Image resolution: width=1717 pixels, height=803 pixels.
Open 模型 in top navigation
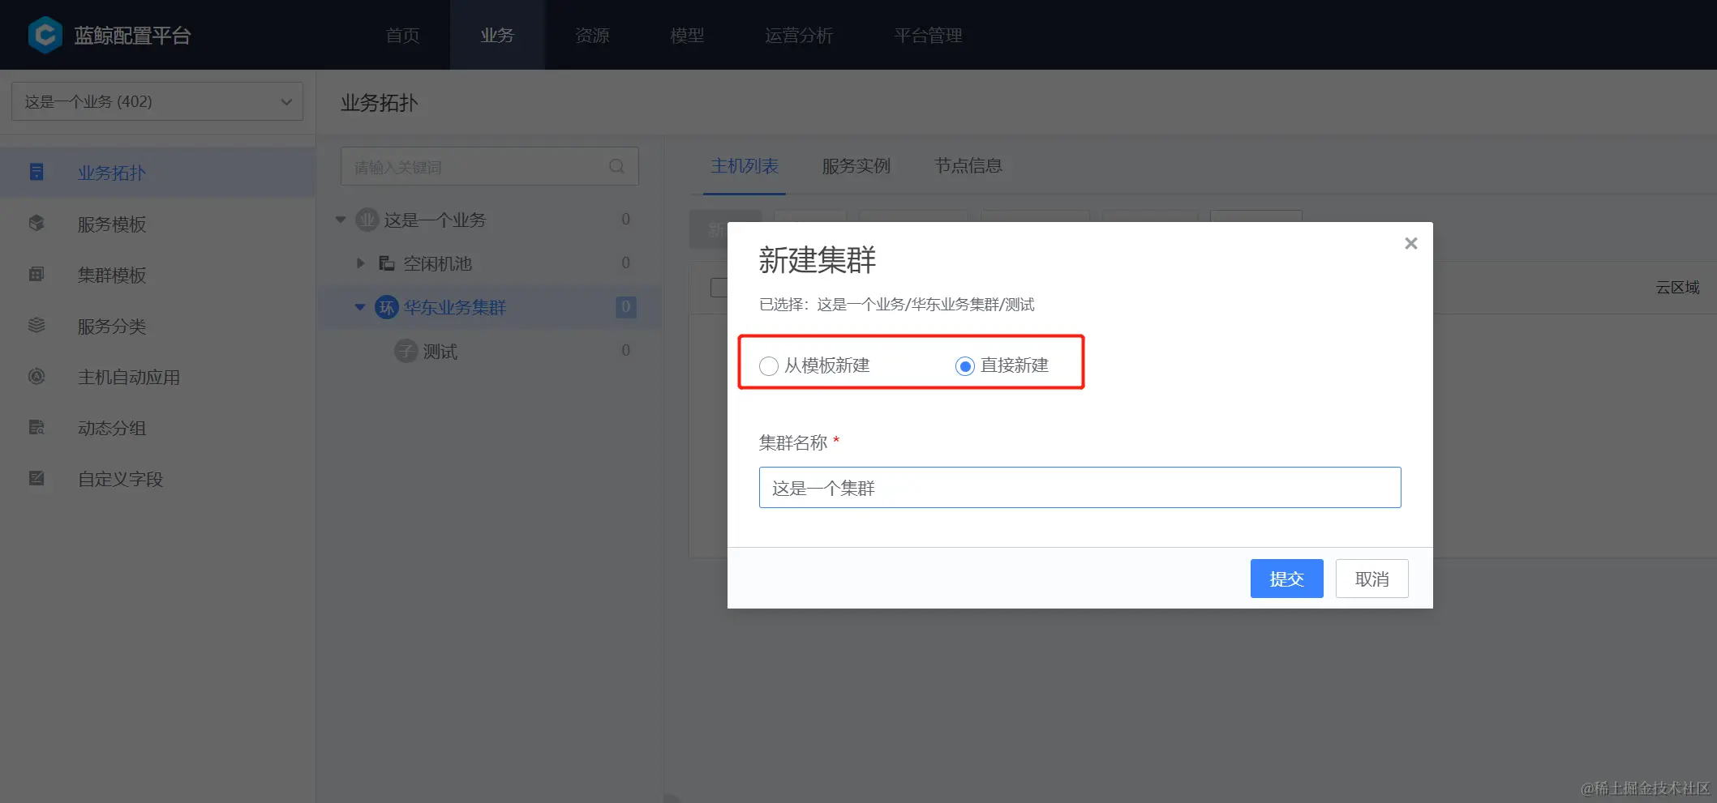point(687,35)
